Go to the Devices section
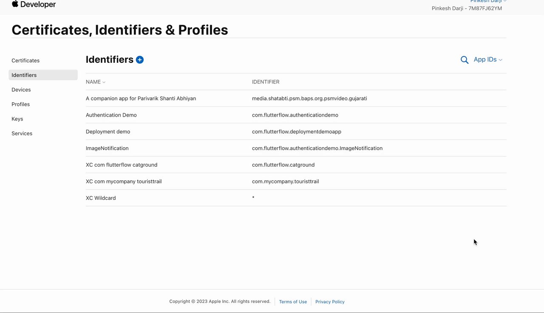Viewport: 544px width, 313px height. click(21, 90)
